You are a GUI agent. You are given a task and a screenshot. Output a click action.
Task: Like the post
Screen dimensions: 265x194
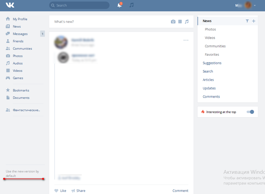[60, 191]
